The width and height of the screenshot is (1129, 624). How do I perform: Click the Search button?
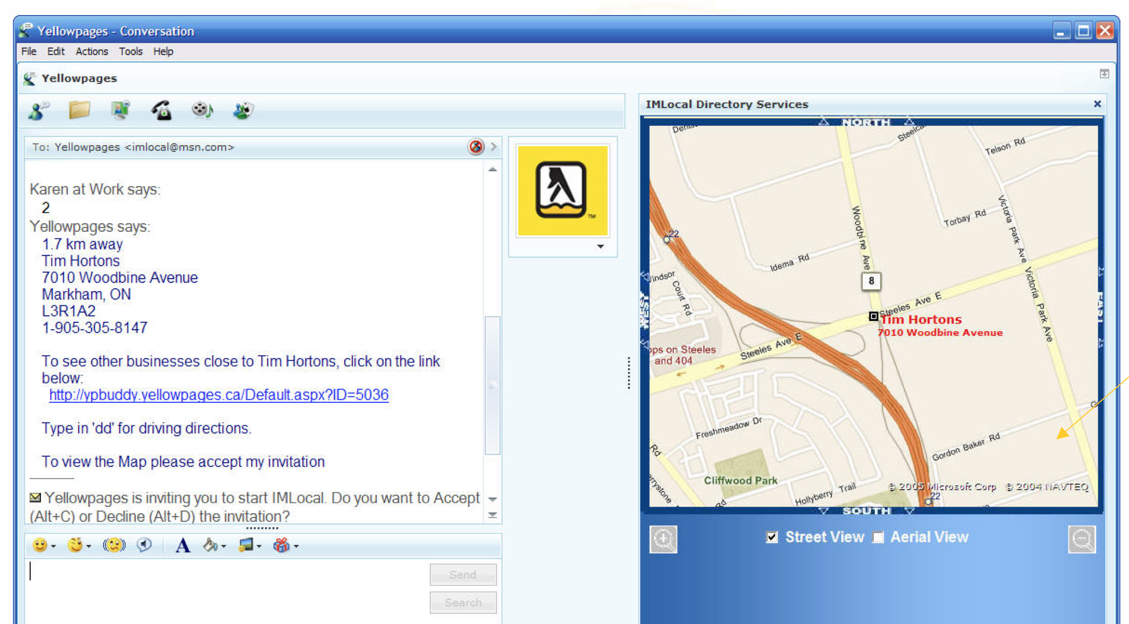(x=463, y=602)
